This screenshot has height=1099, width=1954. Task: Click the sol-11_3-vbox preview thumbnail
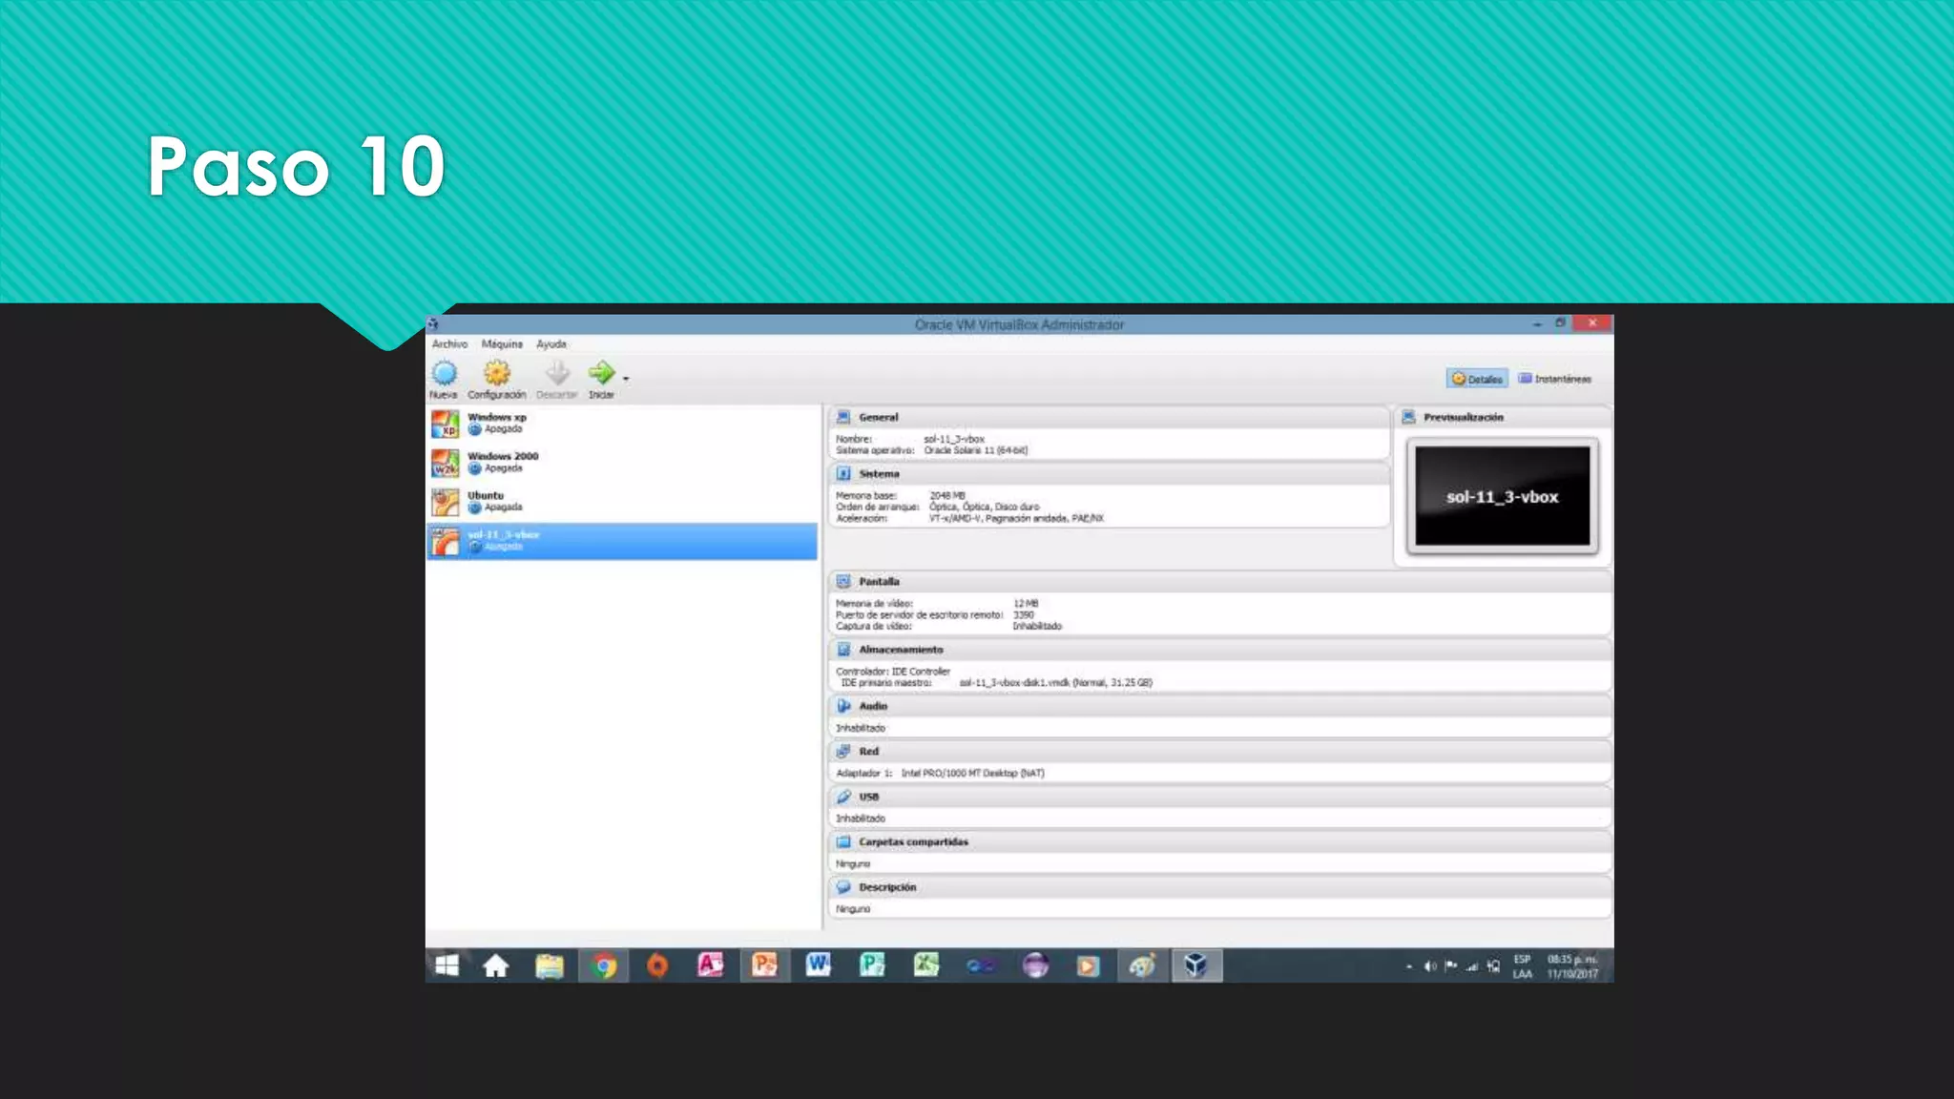point(1502,496)
